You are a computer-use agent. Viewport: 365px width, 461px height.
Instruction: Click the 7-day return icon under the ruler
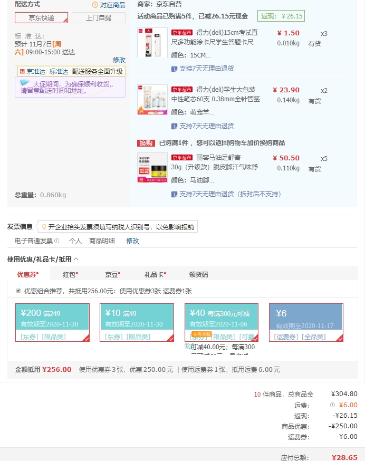[175, 69]
